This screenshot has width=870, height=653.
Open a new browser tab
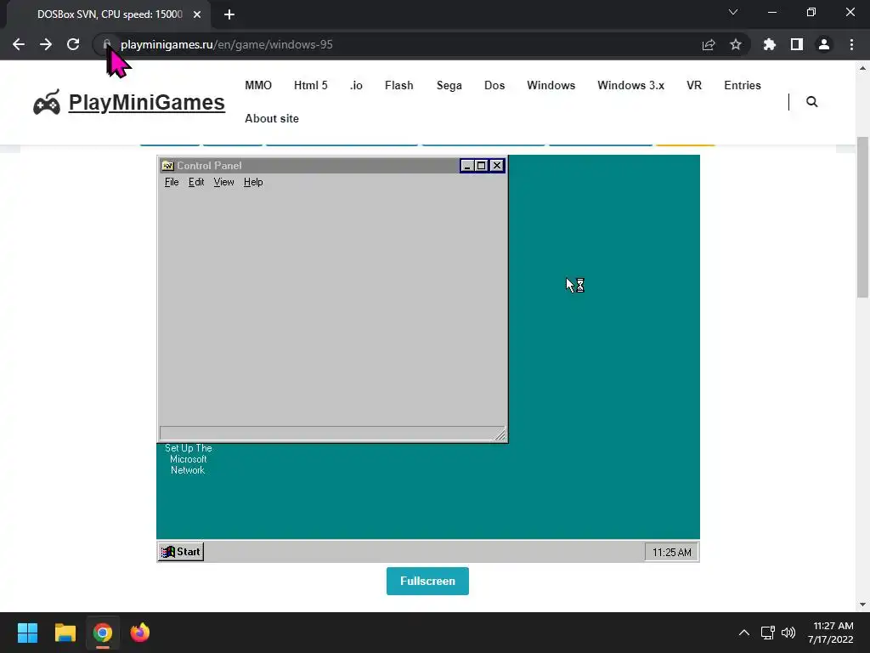point(229,14)
